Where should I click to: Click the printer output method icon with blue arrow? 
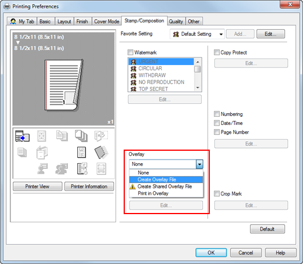click(22, 136)
